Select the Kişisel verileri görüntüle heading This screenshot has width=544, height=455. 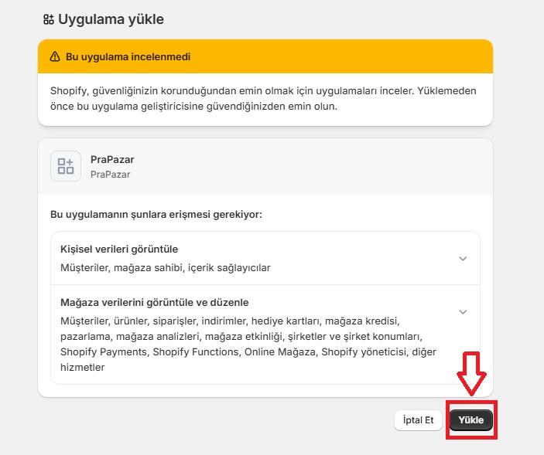(119, 250)
